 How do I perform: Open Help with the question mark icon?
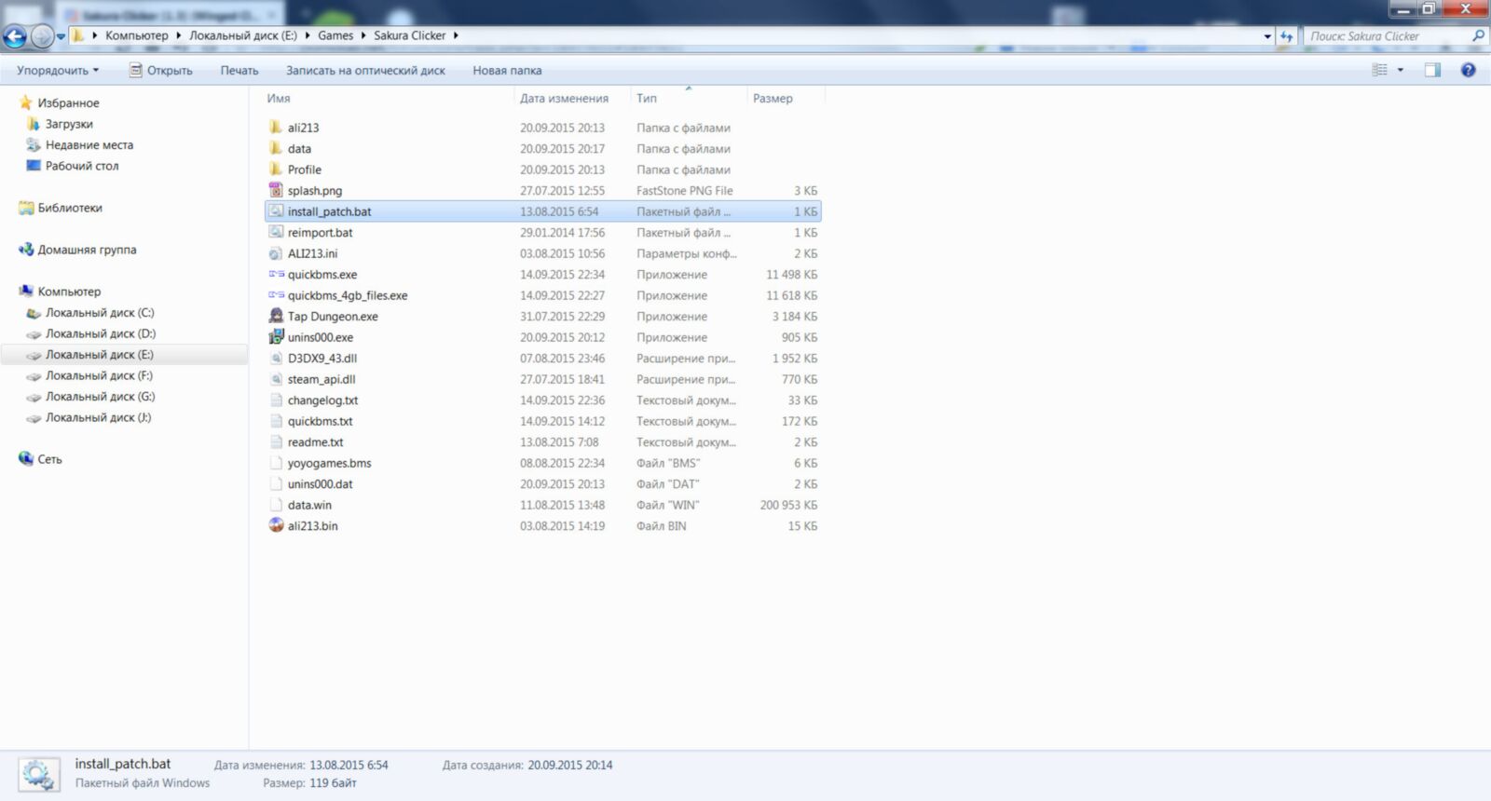pos(1469,70)
